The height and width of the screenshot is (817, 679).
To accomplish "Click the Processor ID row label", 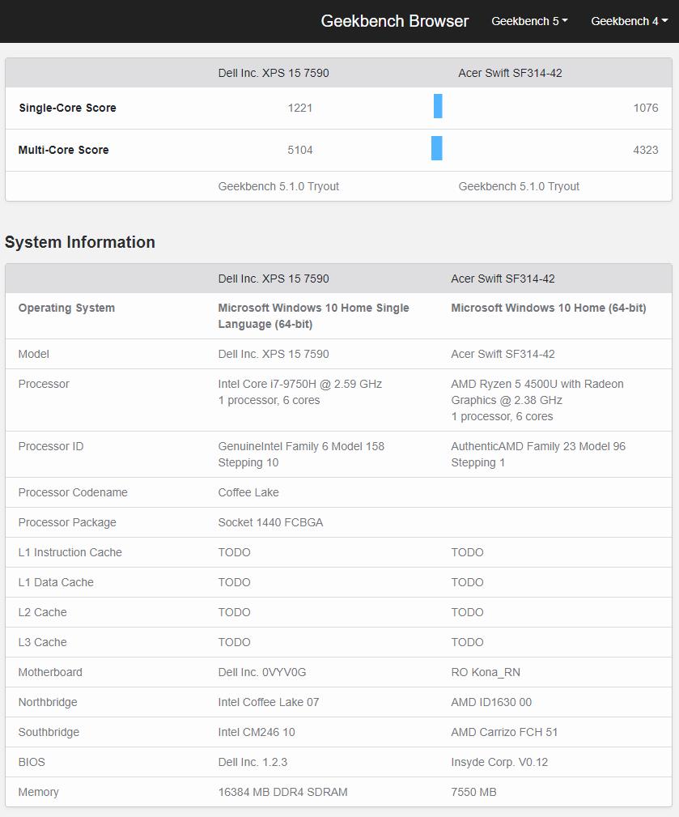I will 51,446.
